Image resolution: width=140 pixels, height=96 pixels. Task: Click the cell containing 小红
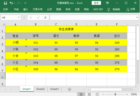coord(15,69)
